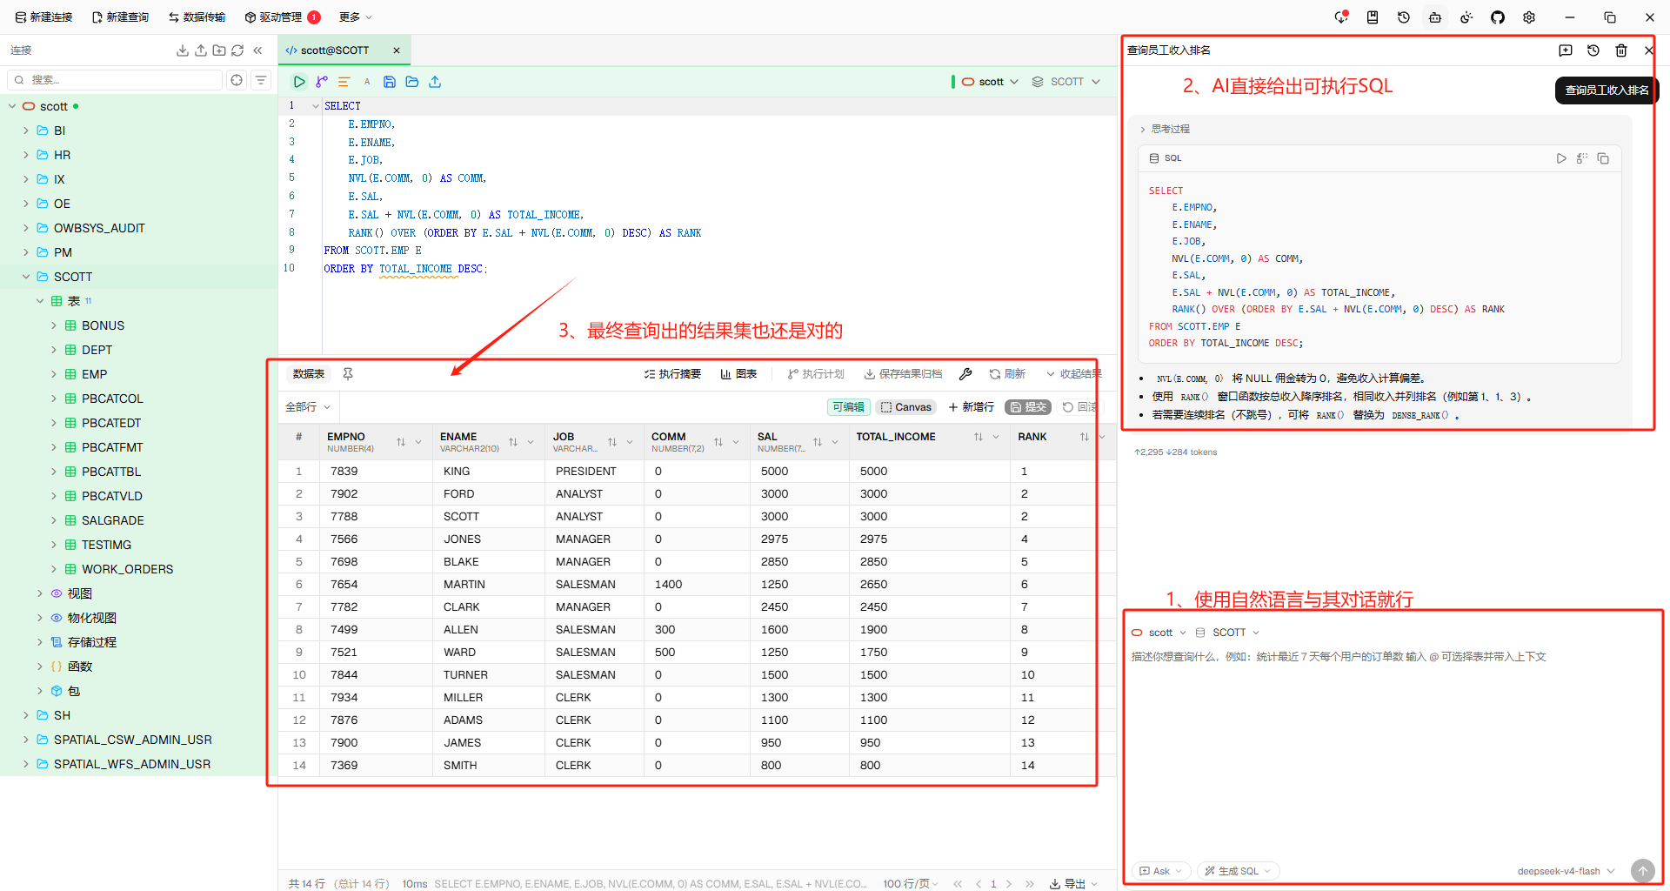Viewport: 1670px width, 891px height.
Task: Click the 图表 chart button
Action: (x=738, y=374)
